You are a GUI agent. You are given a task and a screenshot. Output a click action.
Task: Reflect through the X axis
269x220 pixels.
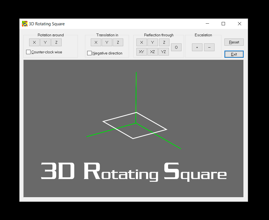coord(142,42)
